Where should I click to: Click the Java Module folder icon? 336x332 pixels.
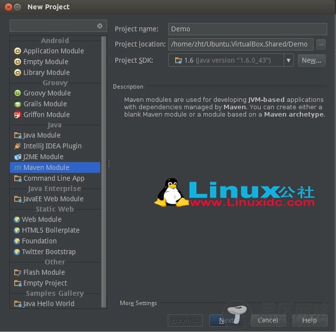[18, 136]
